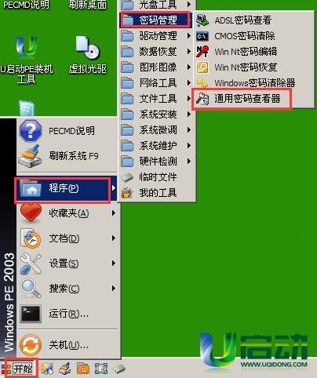Expand the 设置(S) submenu arrow
Image resolution: width=317 pixels, height=378 pixels.
(114, 264)
